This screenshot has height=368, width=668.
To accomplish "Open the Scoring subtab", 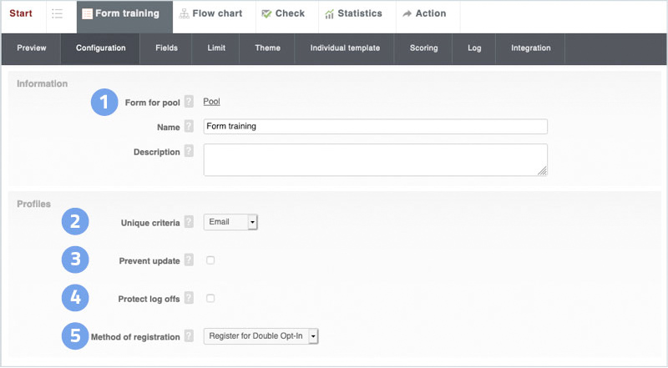I will 423,48.
